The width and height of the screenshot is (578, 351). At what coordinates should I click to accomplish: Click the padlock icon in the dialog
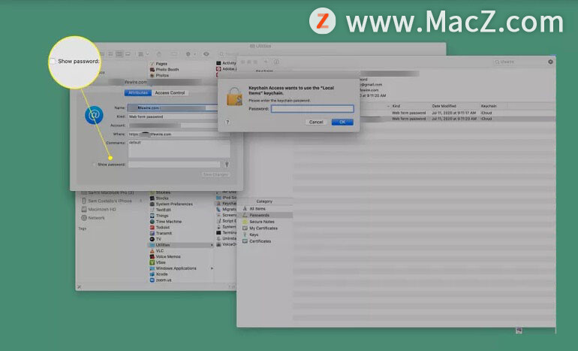point(234,97)
